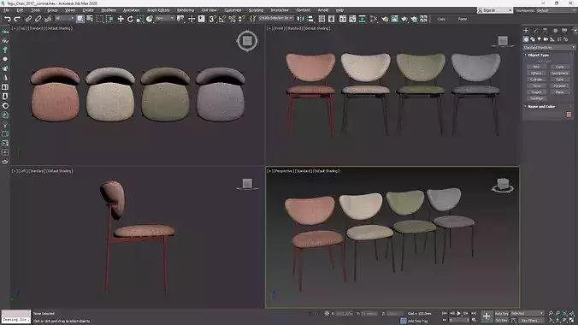Select the Link tool in toolbar
Image resolution: width=578 pixels, height=325 pixels.
28,19
